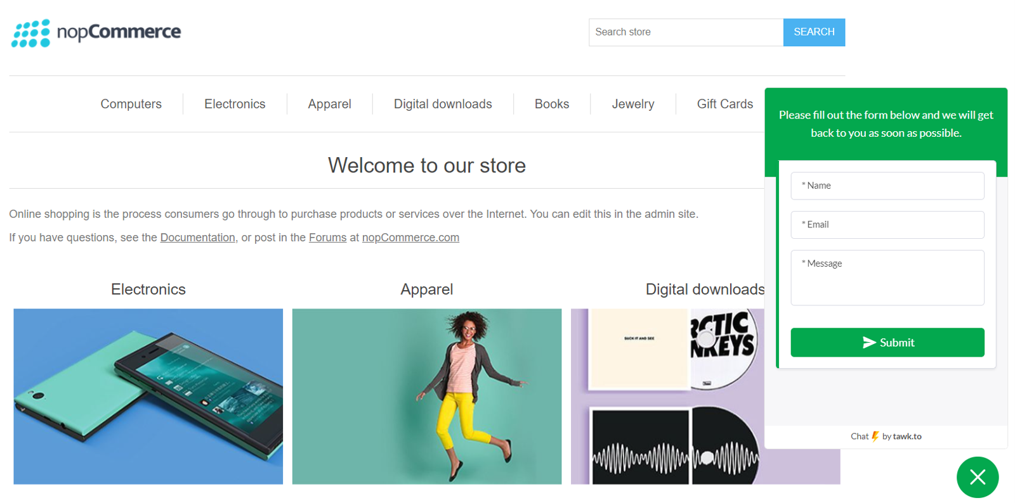Follow the Forums link
The height and width of the screenshot is (503, 1015).
327,238
